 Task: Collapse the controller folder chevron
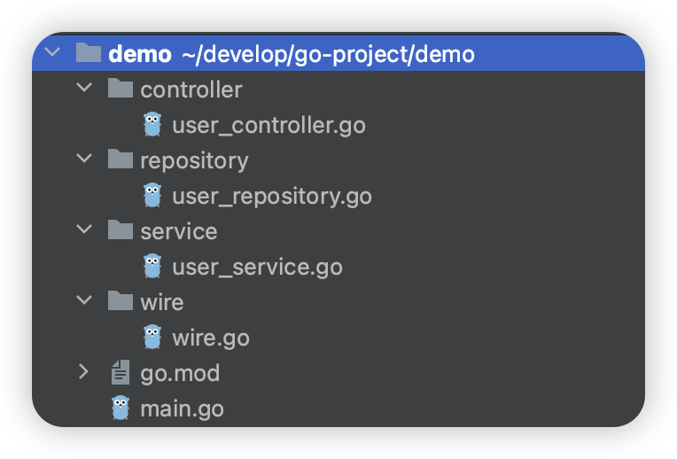click(x=84, y=89)
